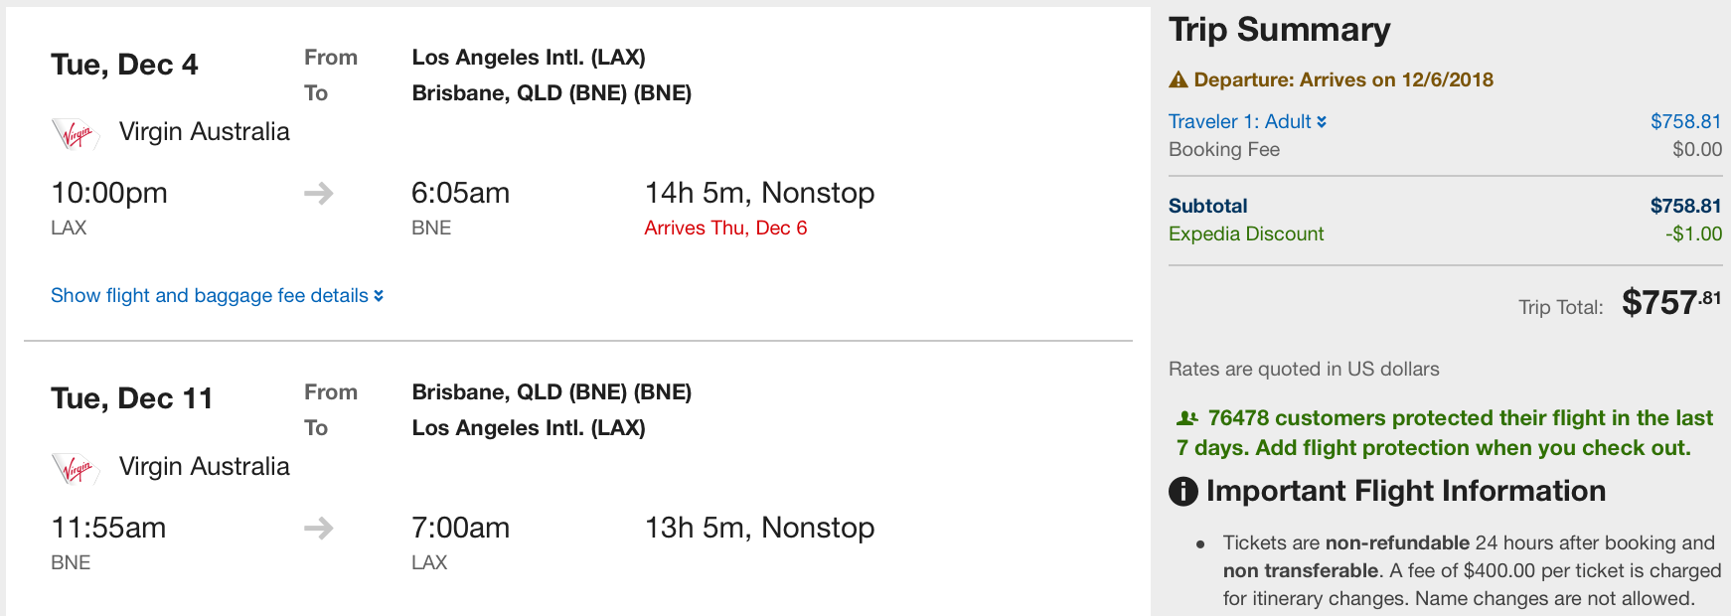Viewport: 1731px width, 616px height.
Task: Click the arrow between 11:55am and 7:00am
Action: [319, 528]
